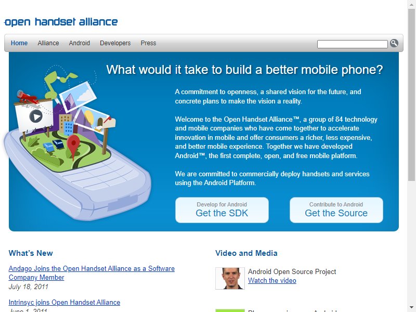The height and width of the screenshot is (312, 416).
Task: Click the search magnifier icon
Action: (394, 43)
